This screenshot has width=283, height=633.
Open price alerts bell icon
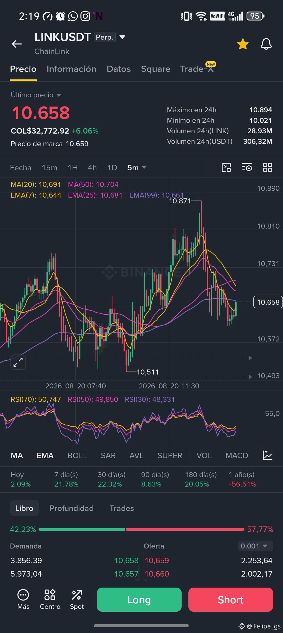[266, 44]
